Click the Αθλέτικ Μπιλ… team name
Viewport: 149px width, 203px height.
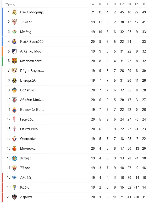[x=32, y=100]
